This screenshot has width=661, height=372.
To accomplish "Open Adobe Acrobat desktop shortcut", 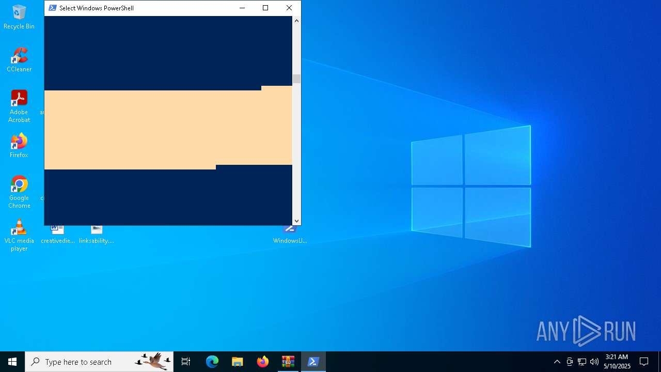I will [19, 106].
